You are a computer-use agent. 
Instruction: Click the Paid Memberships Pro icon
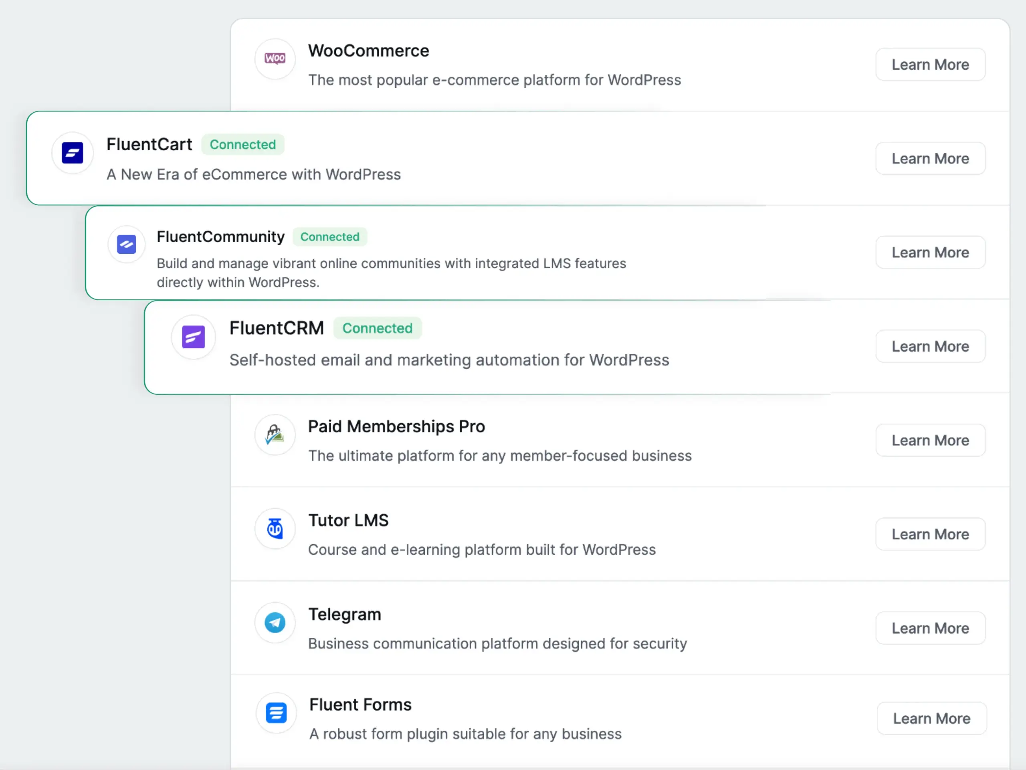[275, 435]
